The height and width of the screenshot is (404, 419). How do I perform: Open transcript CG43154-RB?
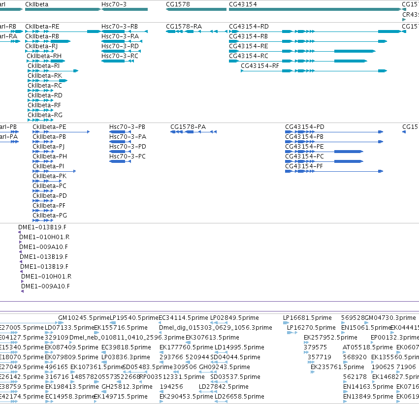coord(248,36)
